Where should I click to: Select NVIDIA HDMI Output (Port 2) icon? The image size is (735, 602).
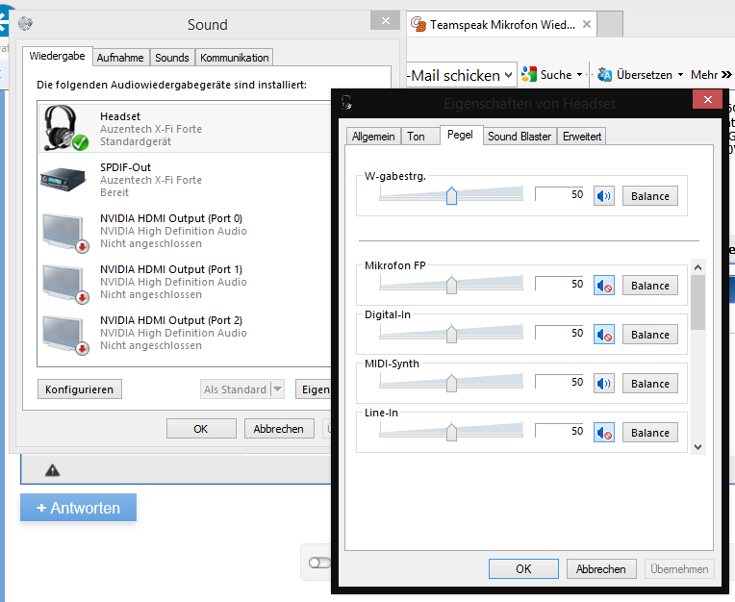(65, 334)
